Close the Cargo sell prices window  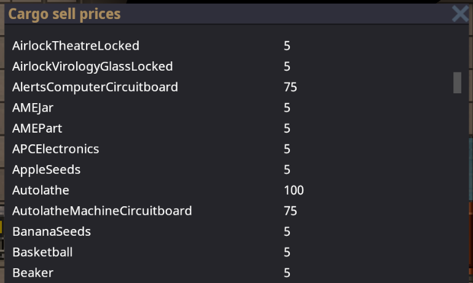(460, 14)
